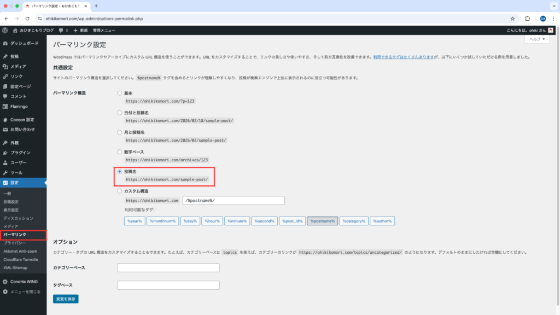The height and width of the screenshot is (315, 560).
Task: Open the browser extensions puzzle icon
Action: tap(527, 18)
